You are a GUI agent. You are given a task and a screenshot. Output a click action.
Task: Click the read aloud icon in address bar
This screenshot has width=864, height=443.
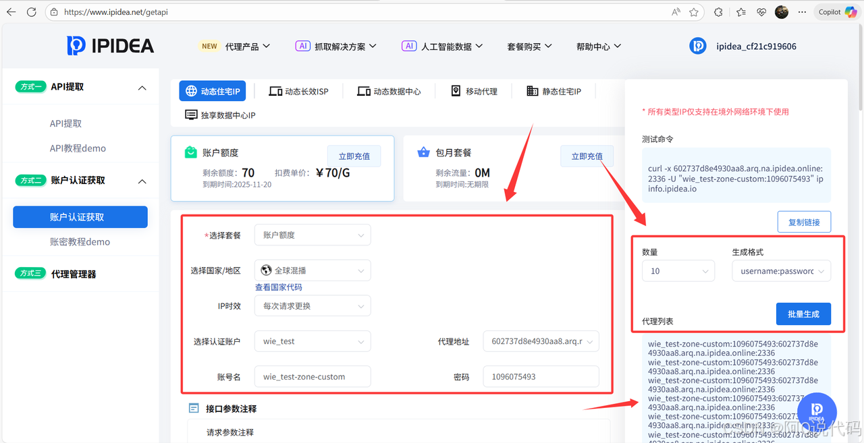(x=676, y=12)
